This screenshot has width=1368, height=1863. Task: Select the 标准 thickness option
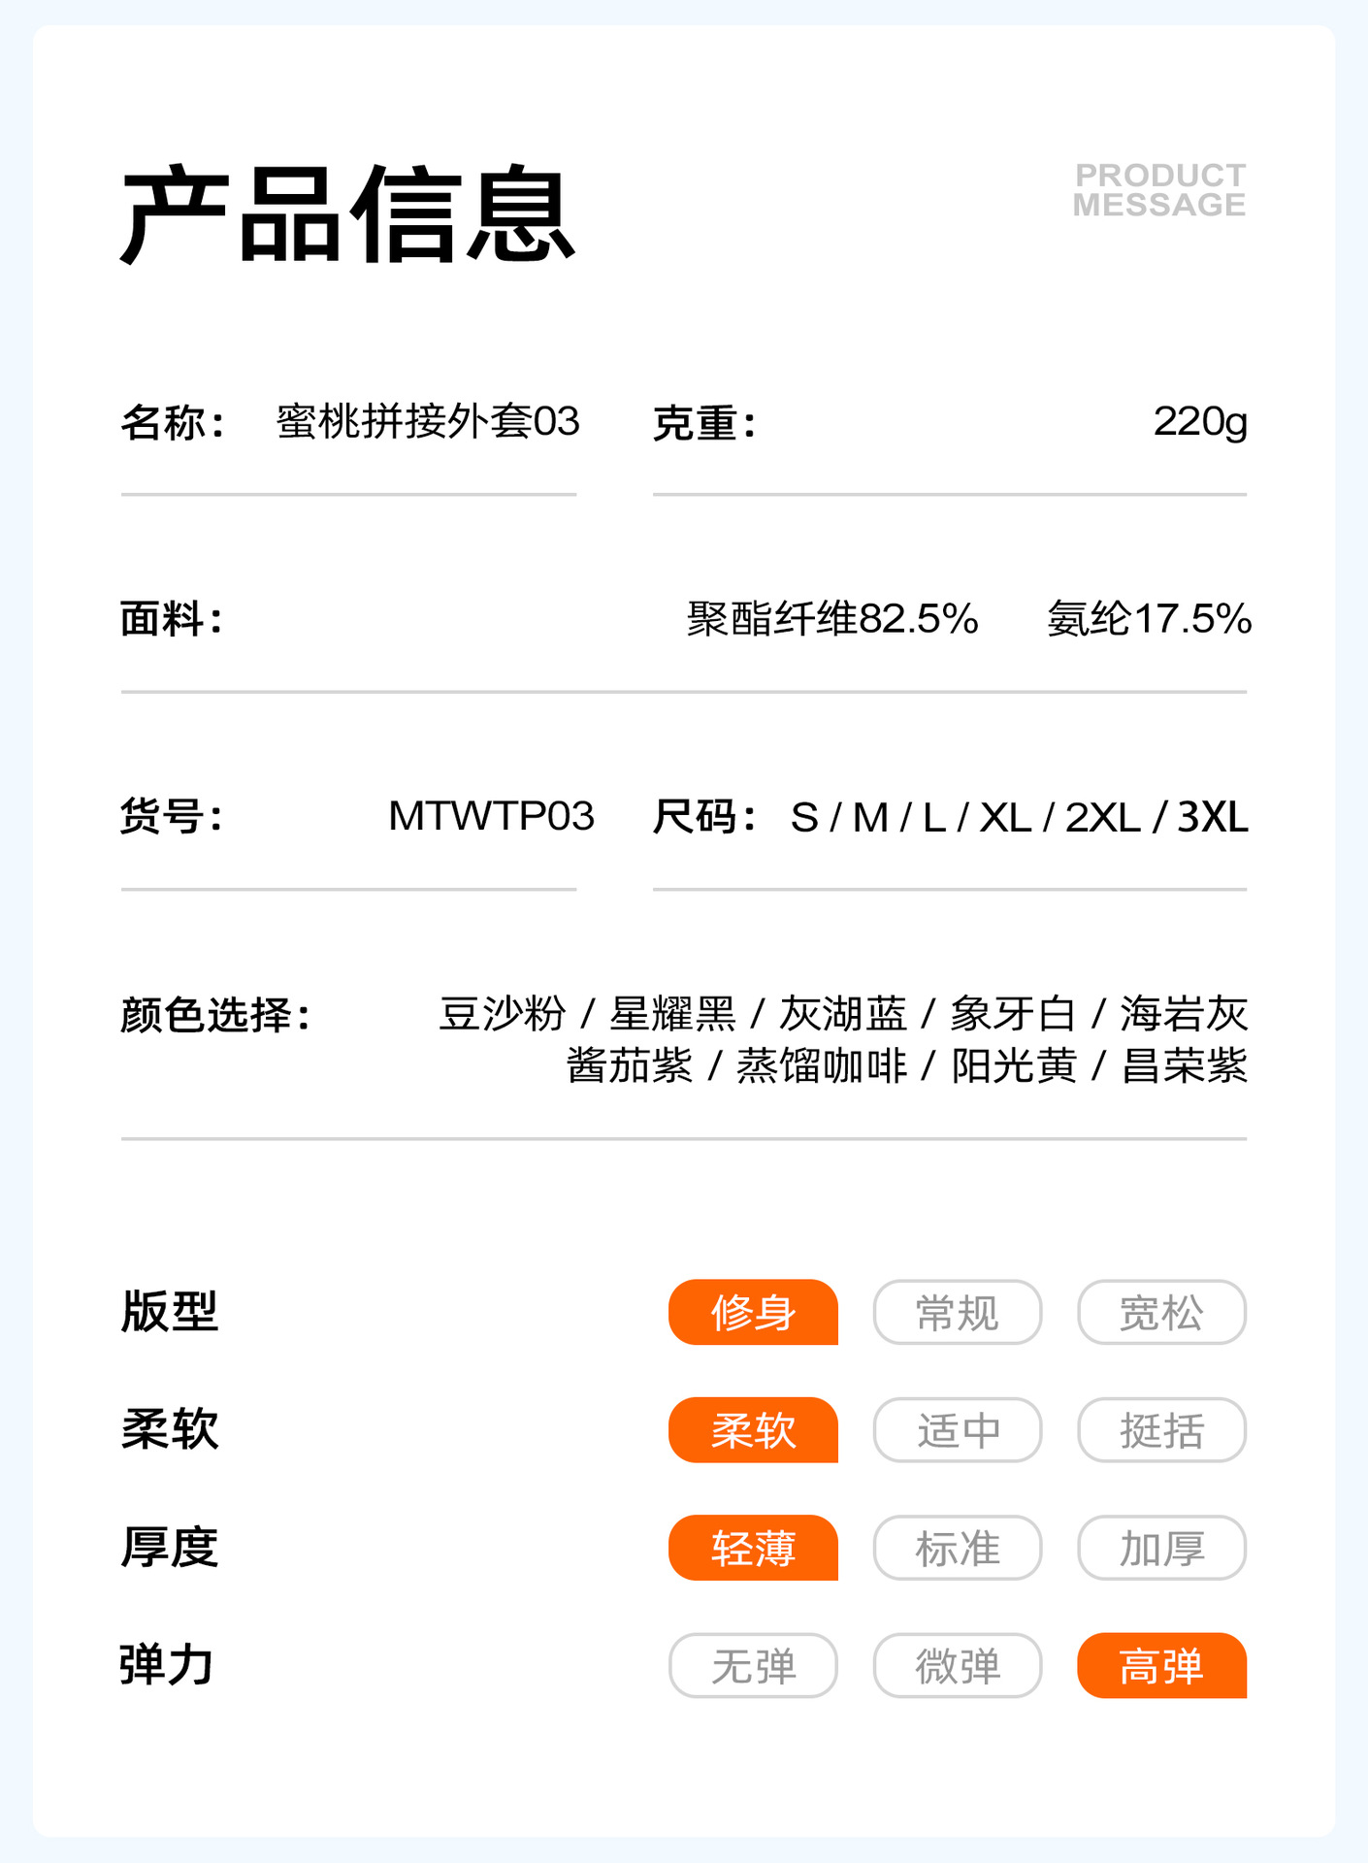click(x=957, y=1548)
